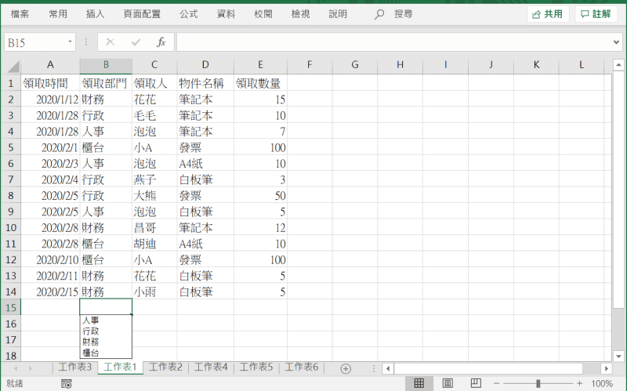Open the 插入 ribbon tab
This screenshot has width=627, height=391.
tap(95, 14)
